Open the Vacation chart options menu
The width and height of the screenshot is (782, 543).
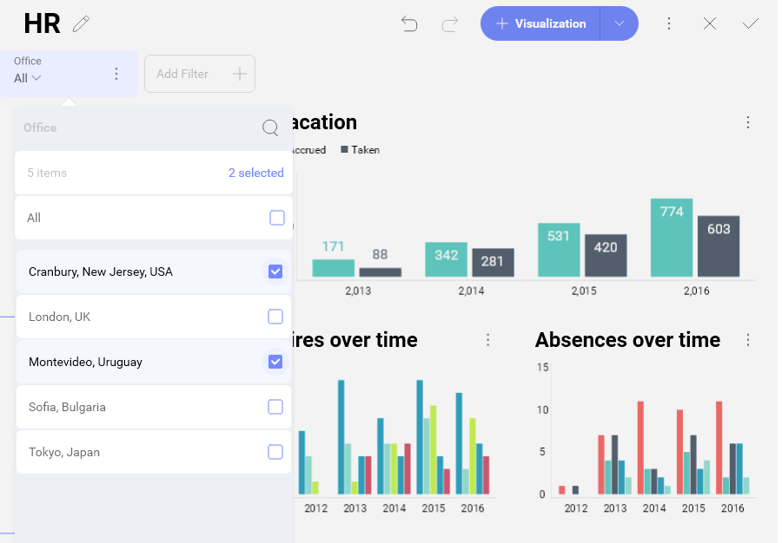click(x=747, y=123)
